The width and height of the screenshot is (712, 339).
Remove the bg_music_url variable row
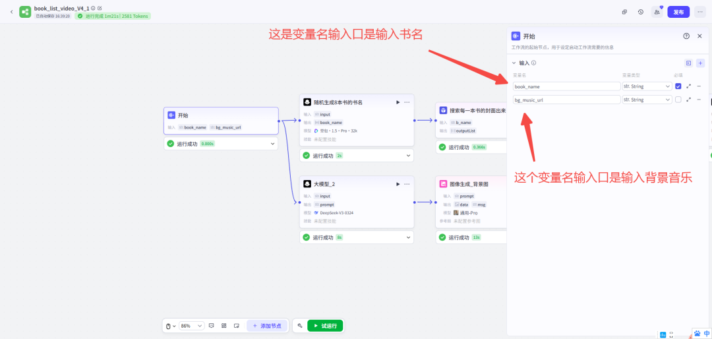click(699, 100)
